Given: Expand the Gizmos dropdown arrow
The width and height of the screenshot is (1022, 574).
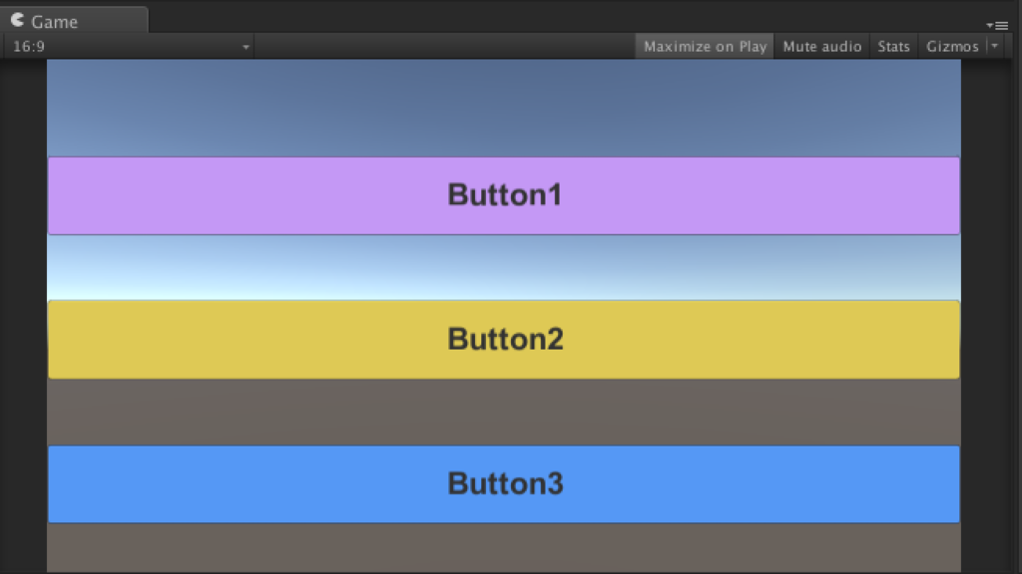Looking at the screenshot, I should point(994,47).
